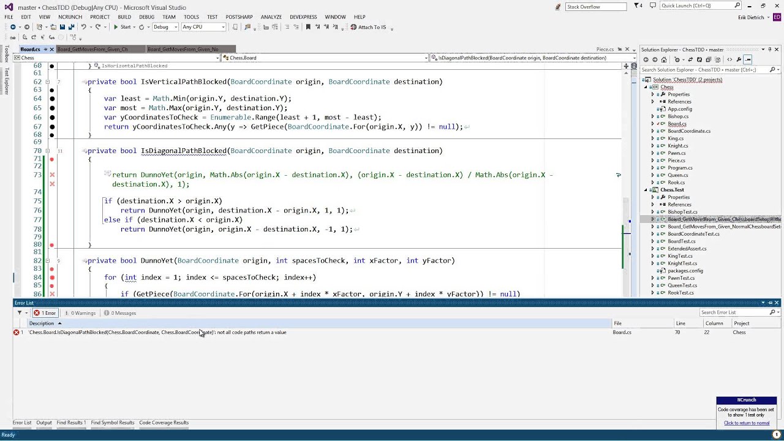Viewport: 784px width, 441px height.
Task: Click the toolbar bookmark icon
Action: click(x=308, y=27)
